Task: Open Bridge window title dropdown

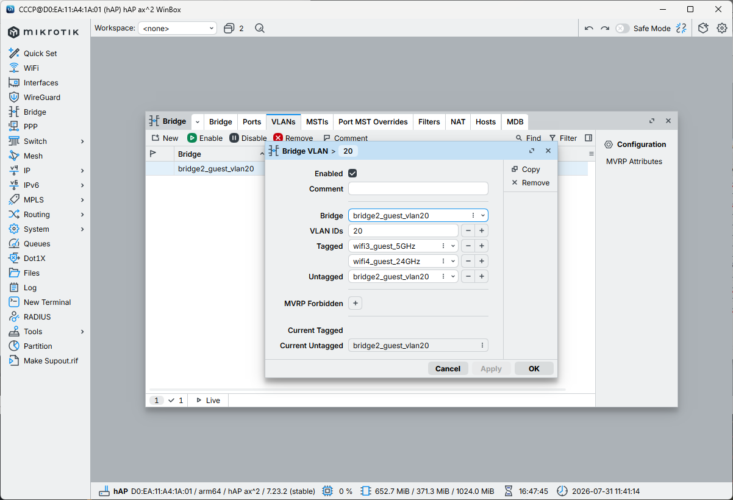Action: click(197, 121)
